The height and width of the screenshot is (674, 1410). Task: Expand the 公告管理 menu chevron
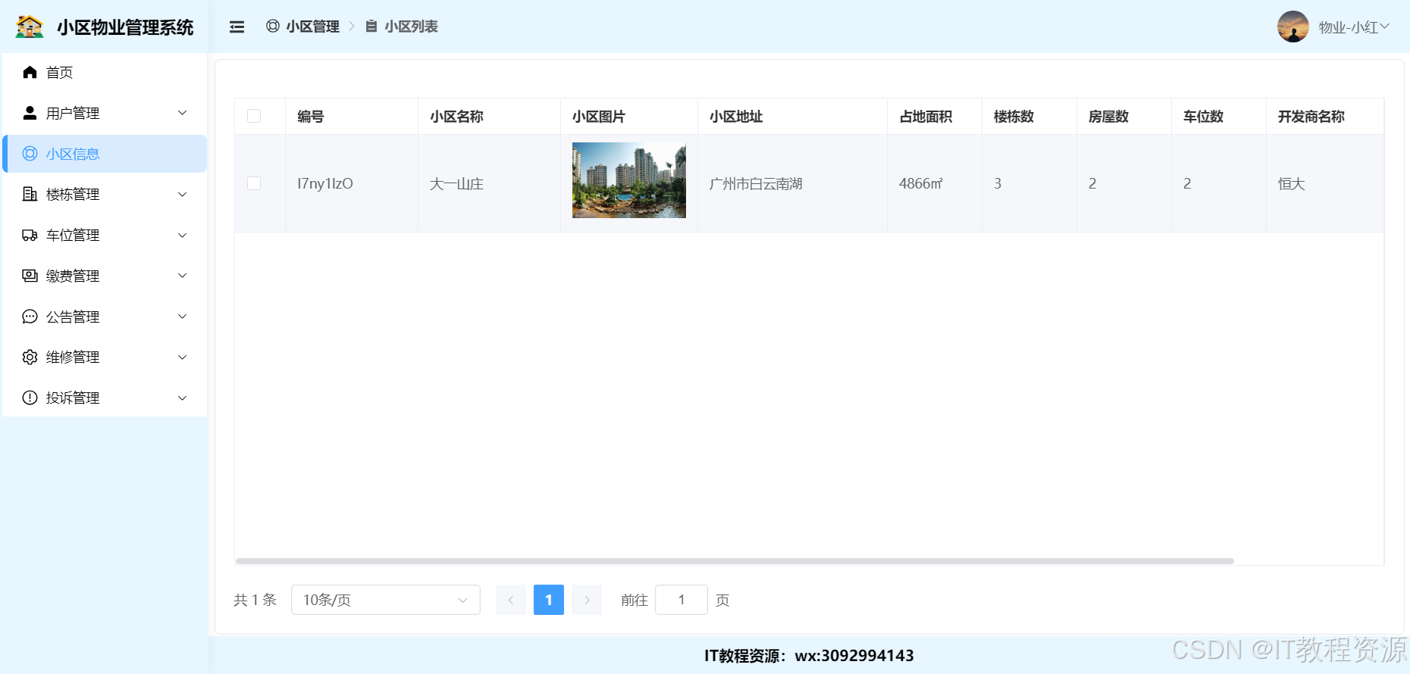pos(183,317)
